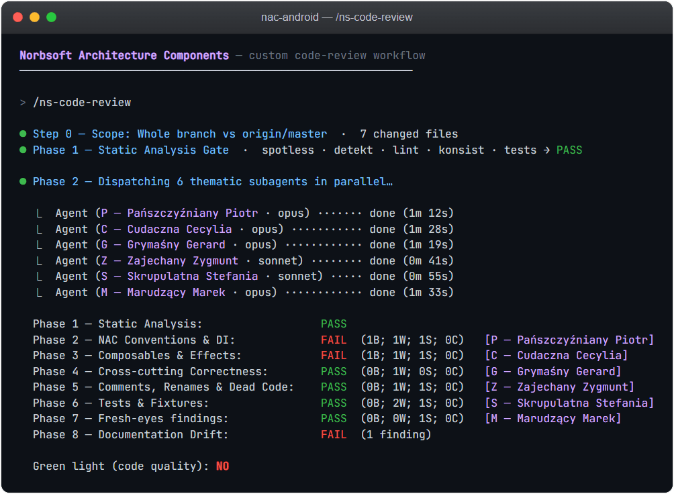Click 'Green light (code quality):' label
This screenshot has height=494, width=674.
121,466
